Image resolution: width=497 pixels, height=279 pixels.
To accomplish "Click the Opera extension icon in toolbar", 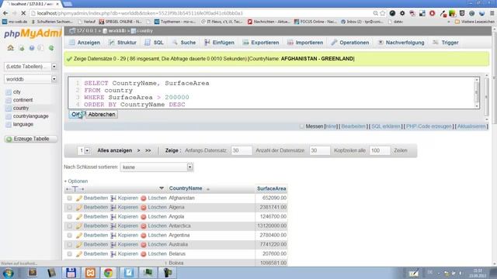I will 432,13.
